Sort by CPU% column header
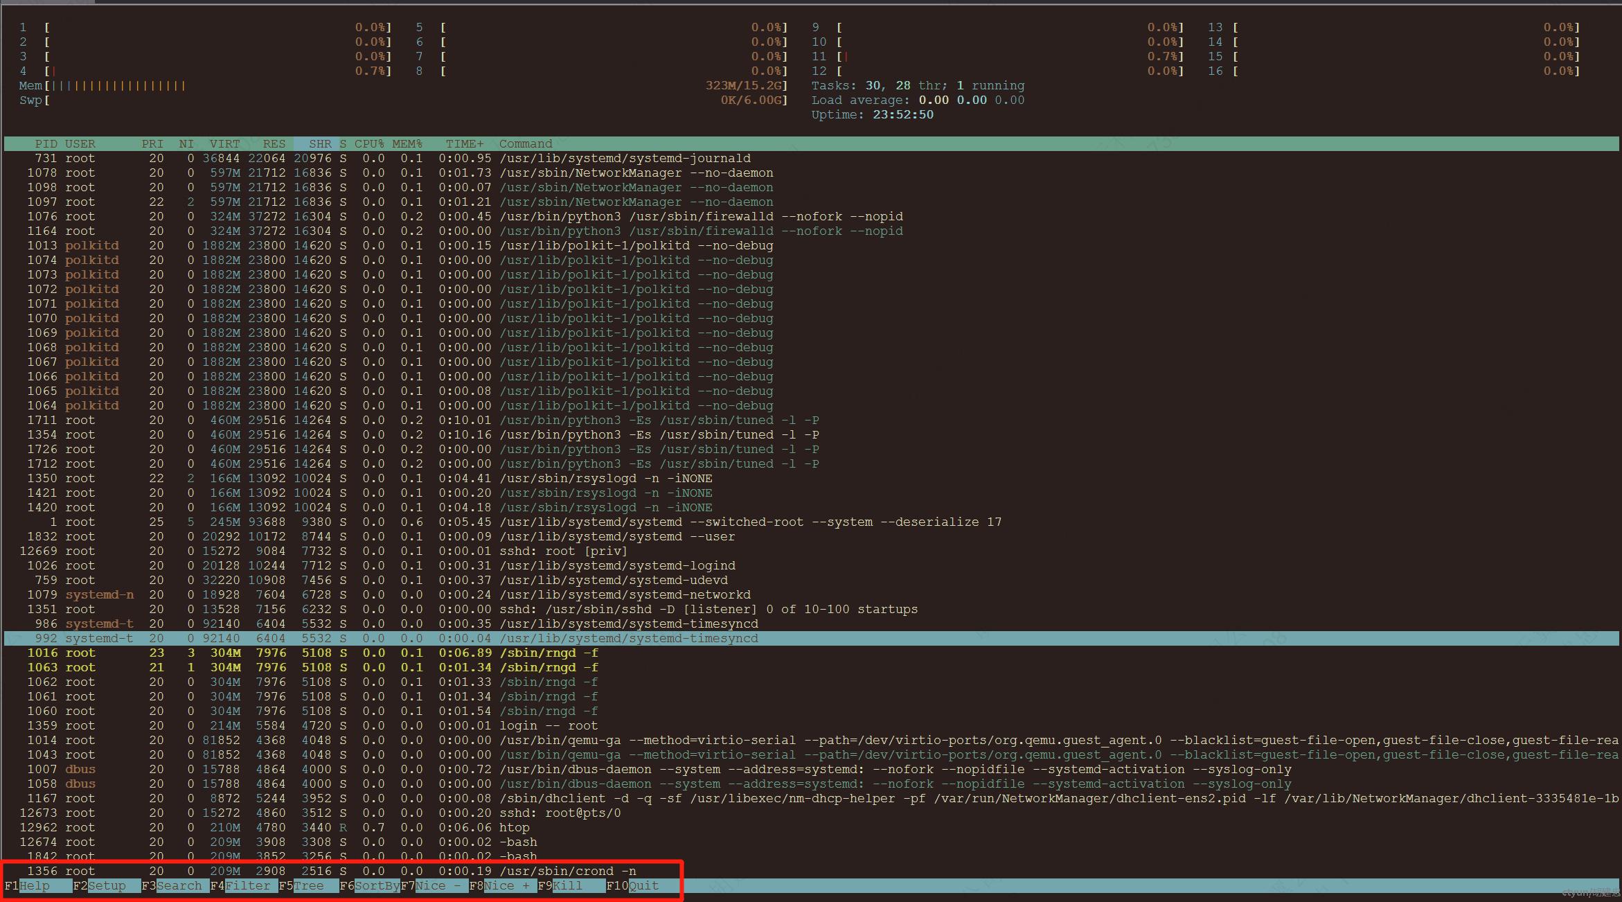The width and height of the screenshot is (1622, 902). coord(369,144)
